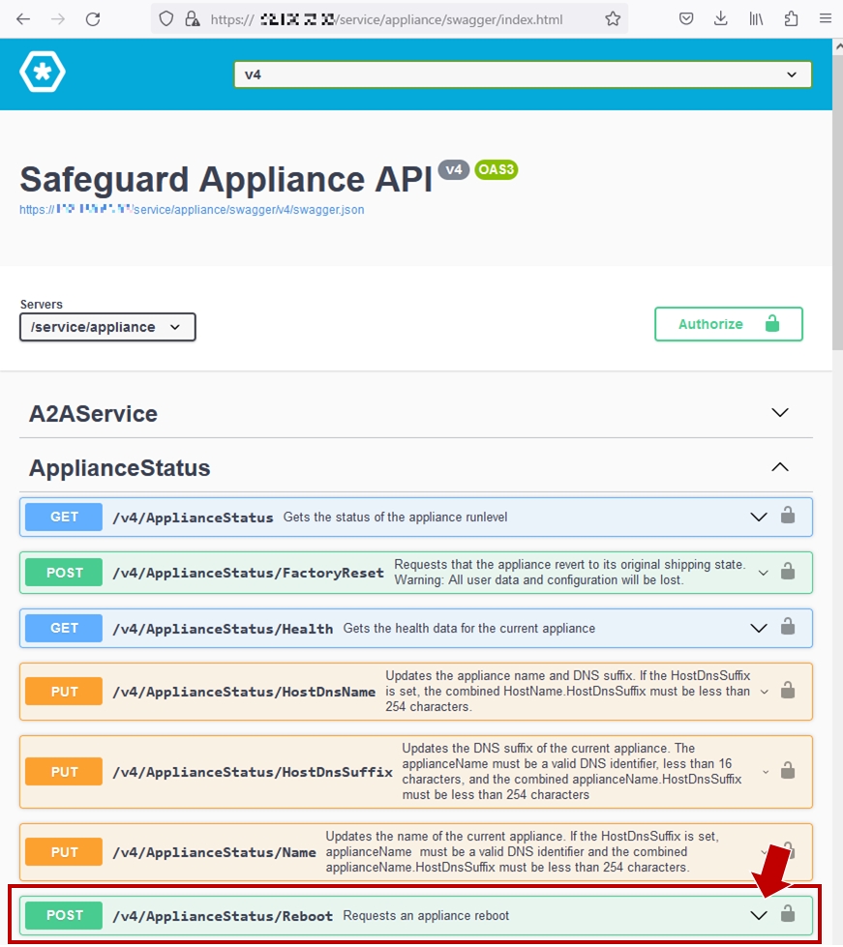Screen dimensions: 843x947
Task: Expand the A2AService section chevron
Action: 780,412
